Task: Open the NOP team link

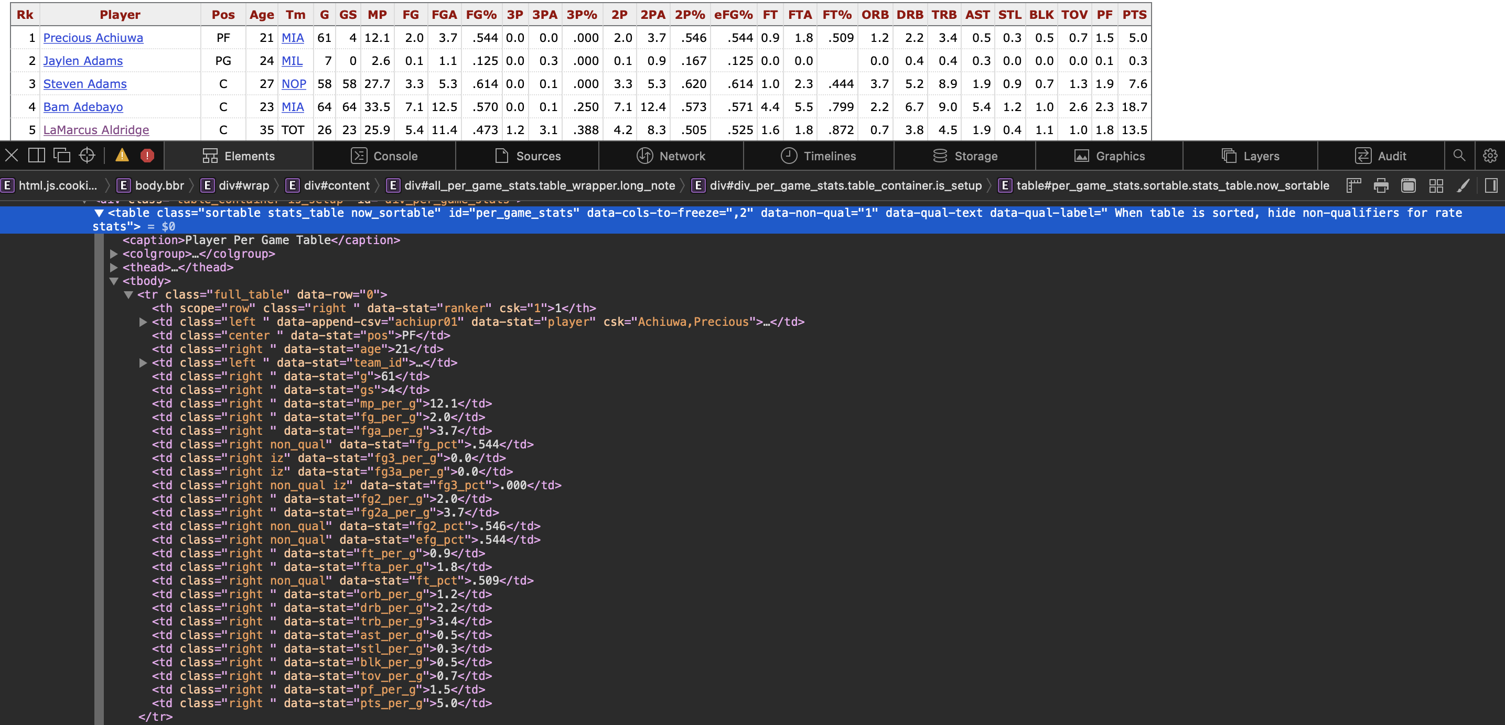Action: click(x=293, y=84)
